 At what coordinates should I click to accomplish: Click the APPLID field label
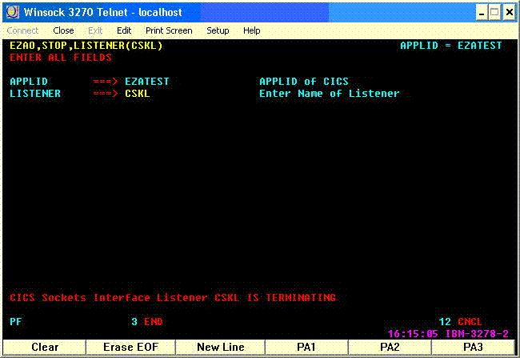pos(29,82)
